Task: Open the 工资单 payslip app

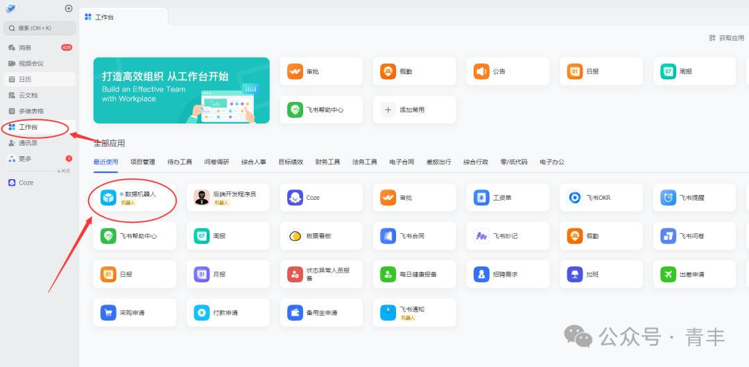Action: tap(508, 197)
